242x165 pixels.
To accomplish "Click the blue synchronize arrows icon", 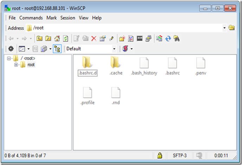I will click(x=168, y=38).
